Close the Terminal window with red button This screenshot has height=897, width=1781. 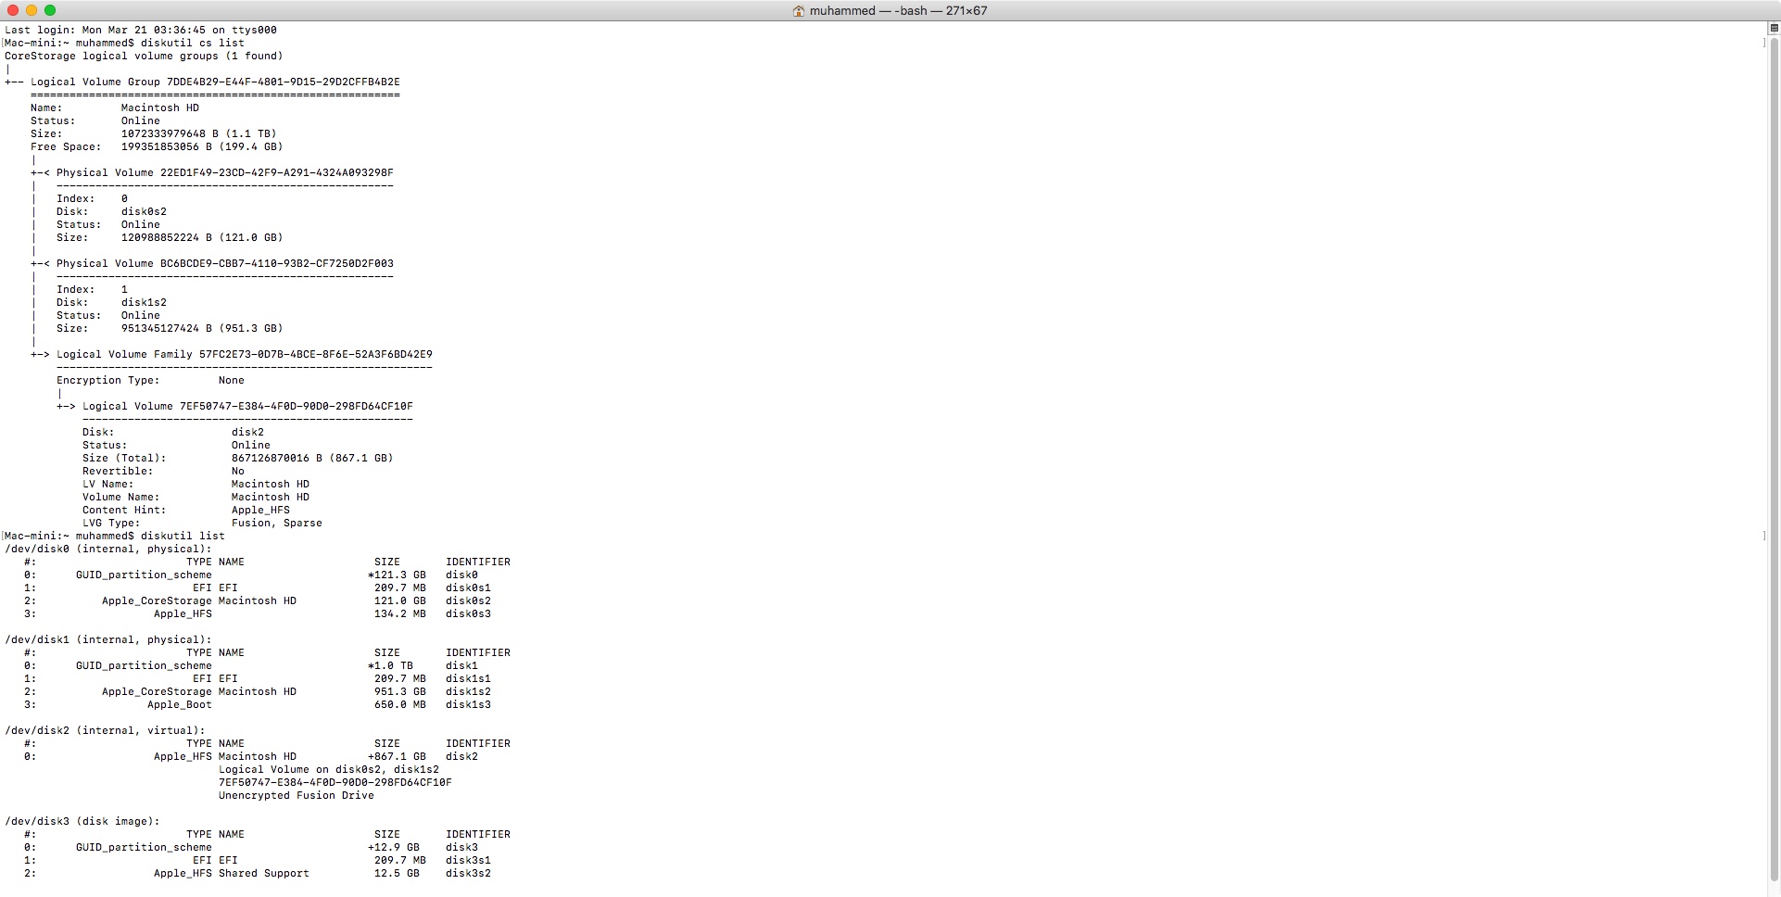click(13, 10)
